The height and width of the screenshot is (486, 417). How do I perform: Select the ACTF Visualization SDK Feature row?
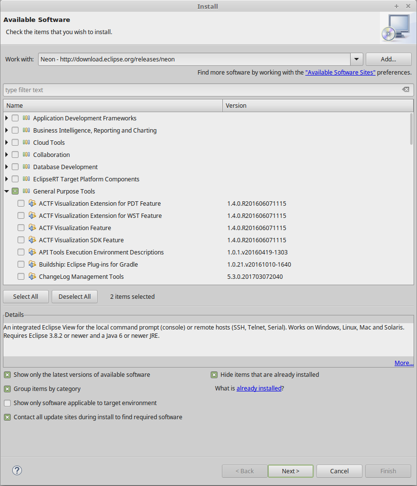(x=208, y=240)
